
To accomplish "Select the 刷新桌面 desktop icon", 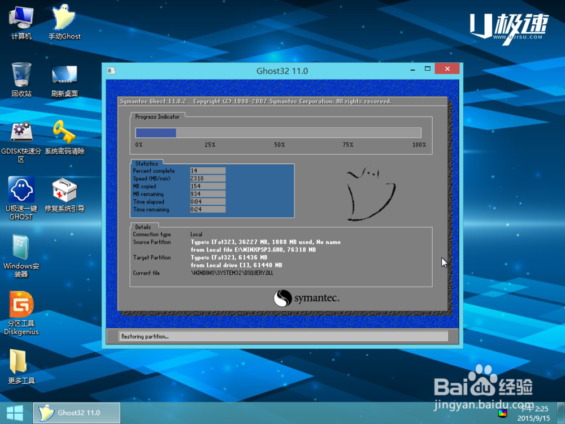I will click(64, 81).
